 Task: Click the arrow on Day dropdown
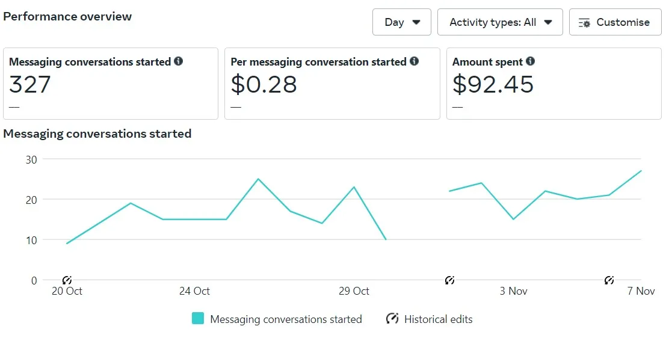(x=416, y=22)
